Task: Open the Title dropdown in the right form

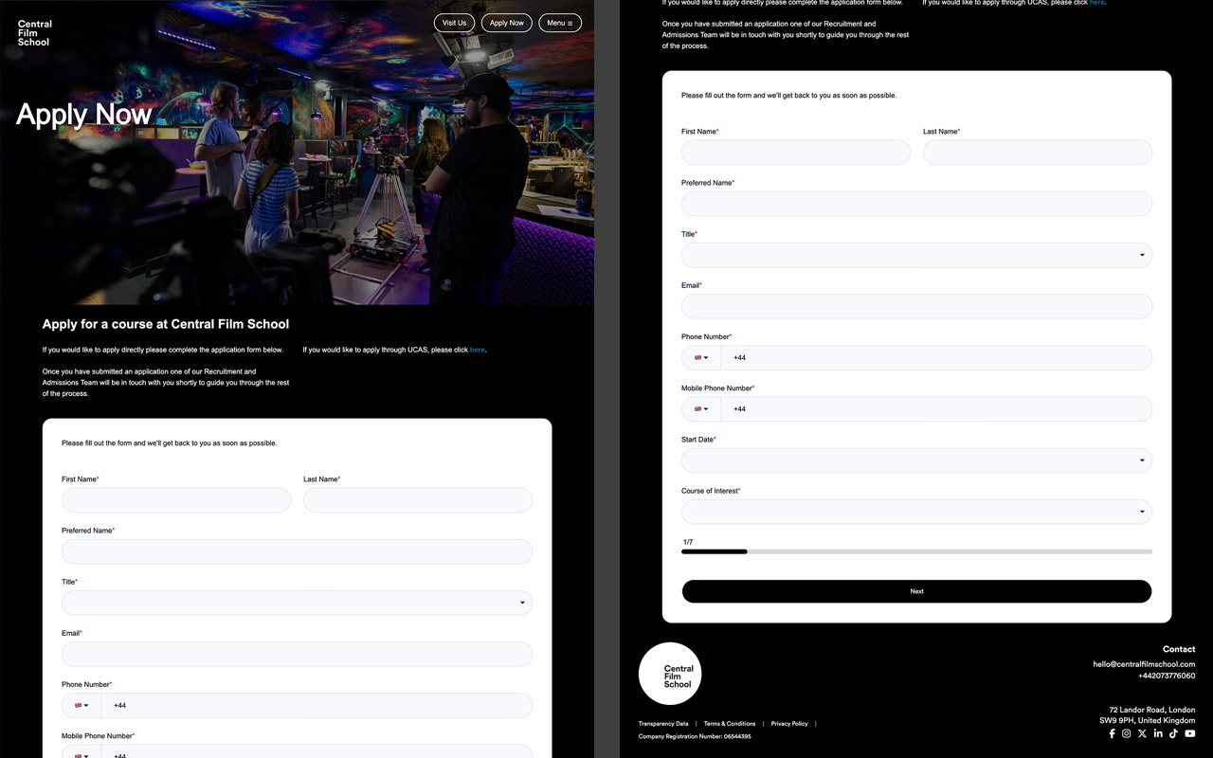Action: coord(916,255)
